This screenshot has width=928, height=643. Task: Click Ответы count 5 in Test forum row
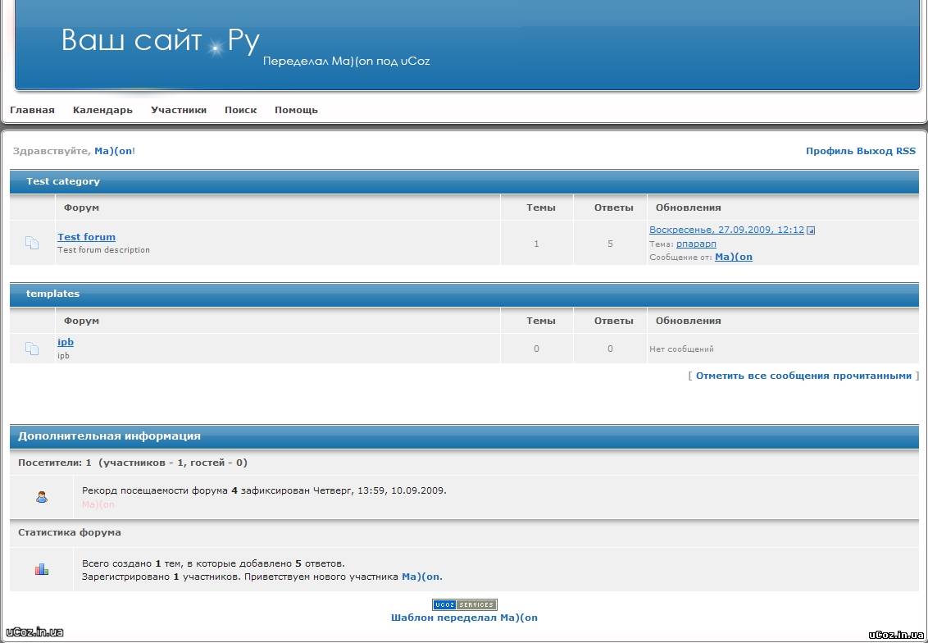click(610, 244)
